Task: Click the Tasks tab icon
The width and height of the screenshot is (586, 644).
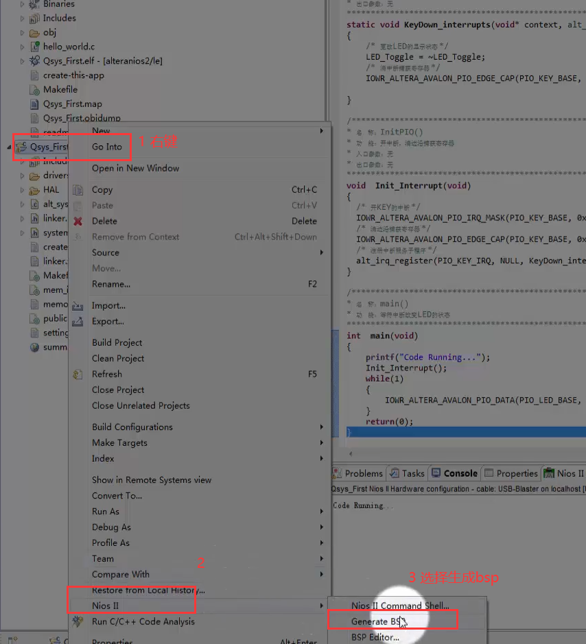Action: [x=395, y=473]
